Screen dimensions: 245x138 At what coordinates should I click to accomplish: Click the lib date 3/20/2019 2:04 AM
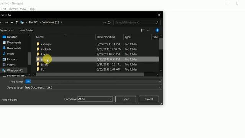(108, 69)
